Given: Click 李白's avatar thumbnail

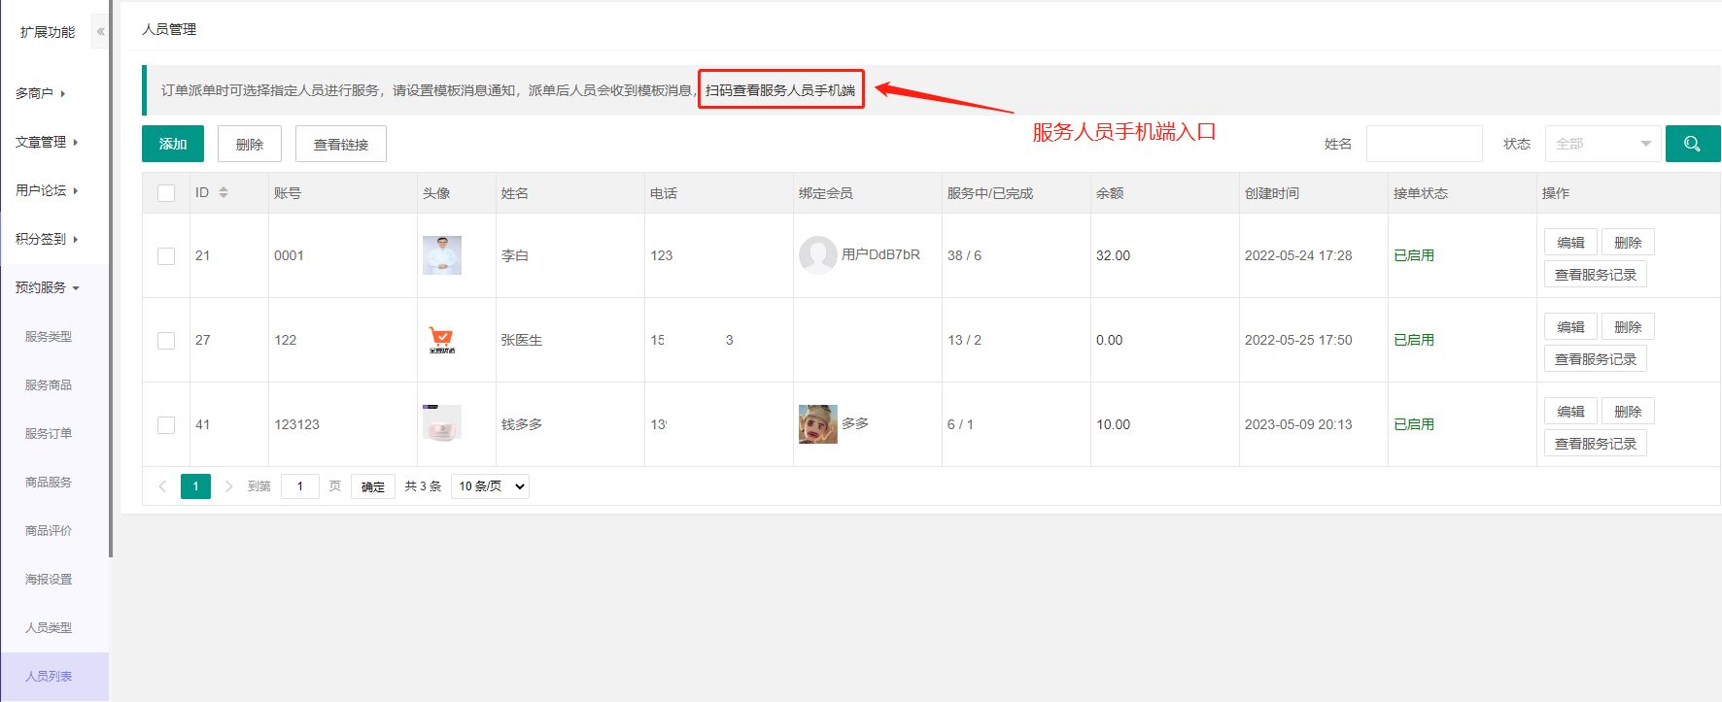Looking at the screenshot, I should click(442, 255).
